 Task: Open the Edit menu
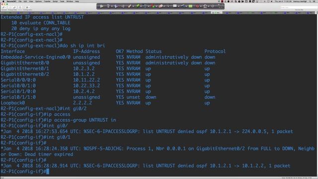click(x=25, y=1)
